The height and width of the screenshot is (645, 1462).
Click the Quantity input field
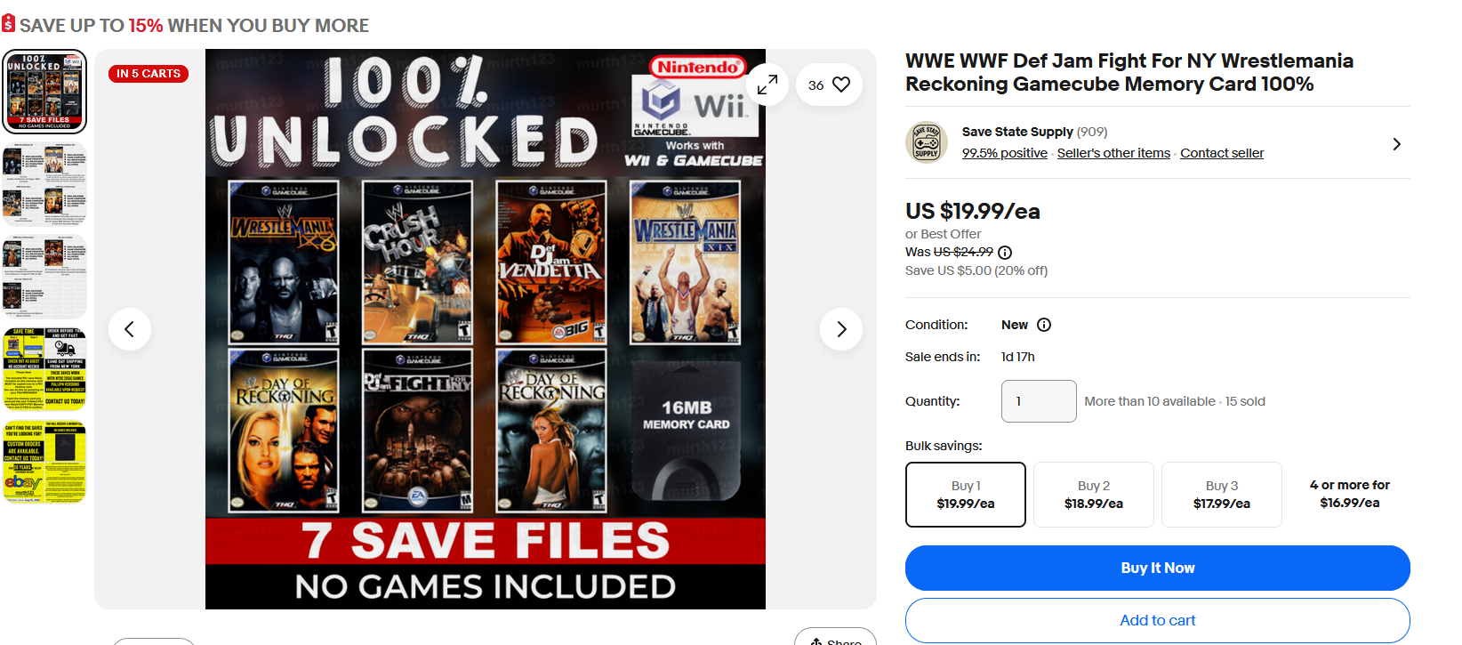1039,401
